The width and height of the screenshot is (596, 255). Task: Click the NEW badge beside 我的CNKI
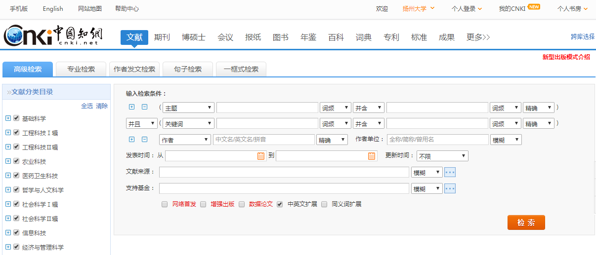[534, 6]
